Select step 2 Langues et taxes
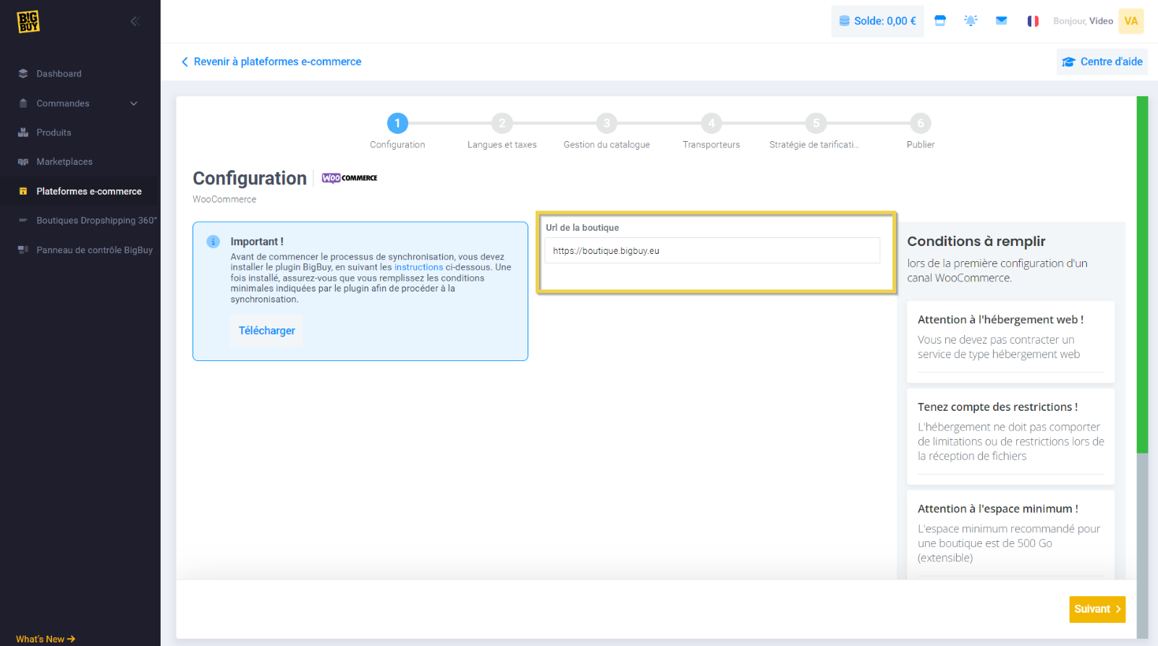 pos(502,124)
